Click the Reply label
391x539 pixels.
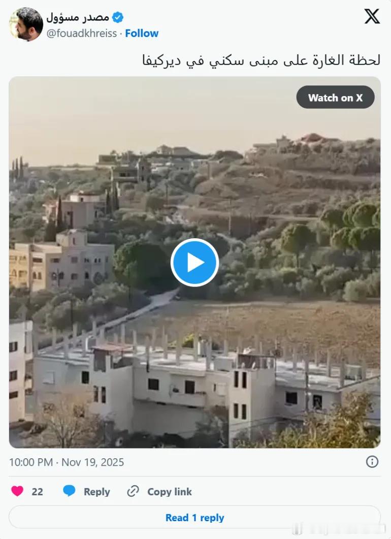(x=97, y=492)
